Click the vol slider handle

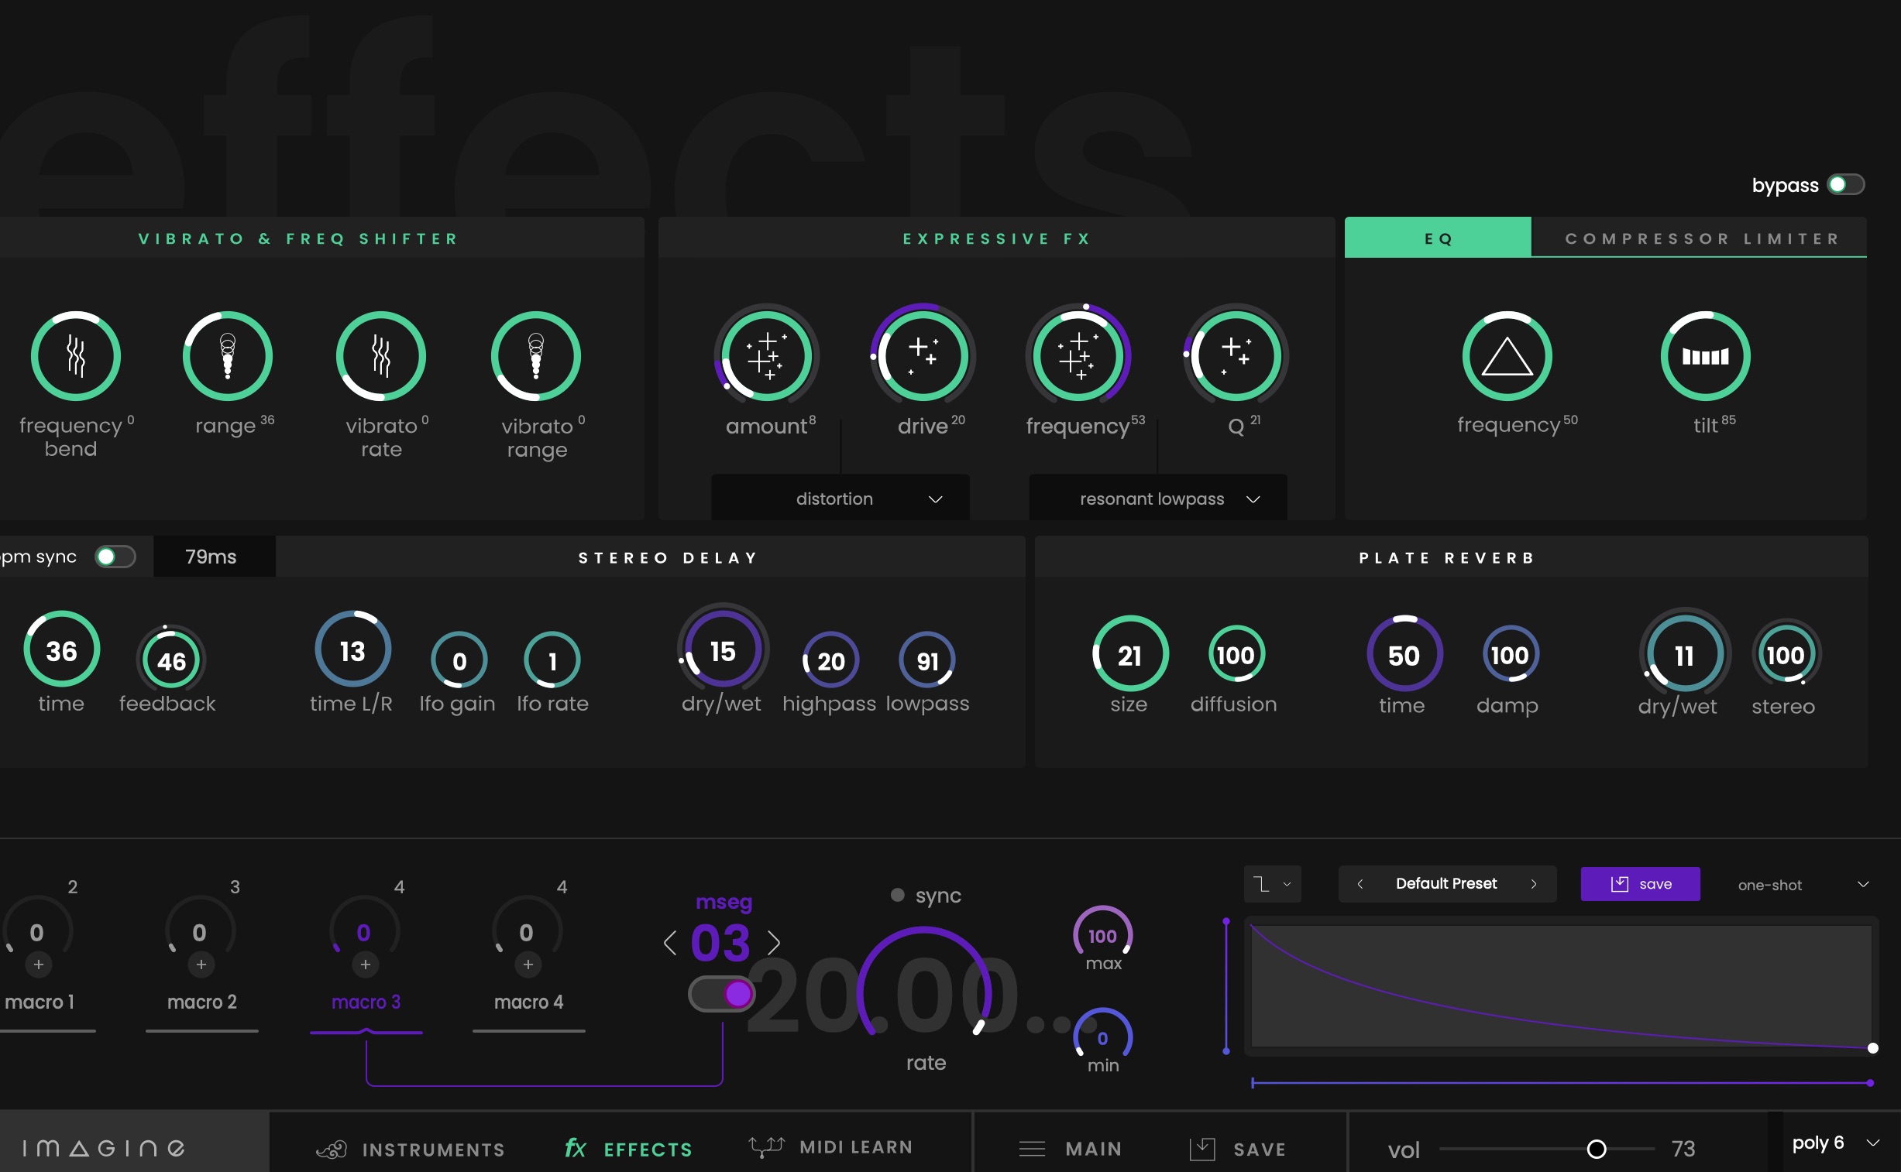pos(1597,1149)
